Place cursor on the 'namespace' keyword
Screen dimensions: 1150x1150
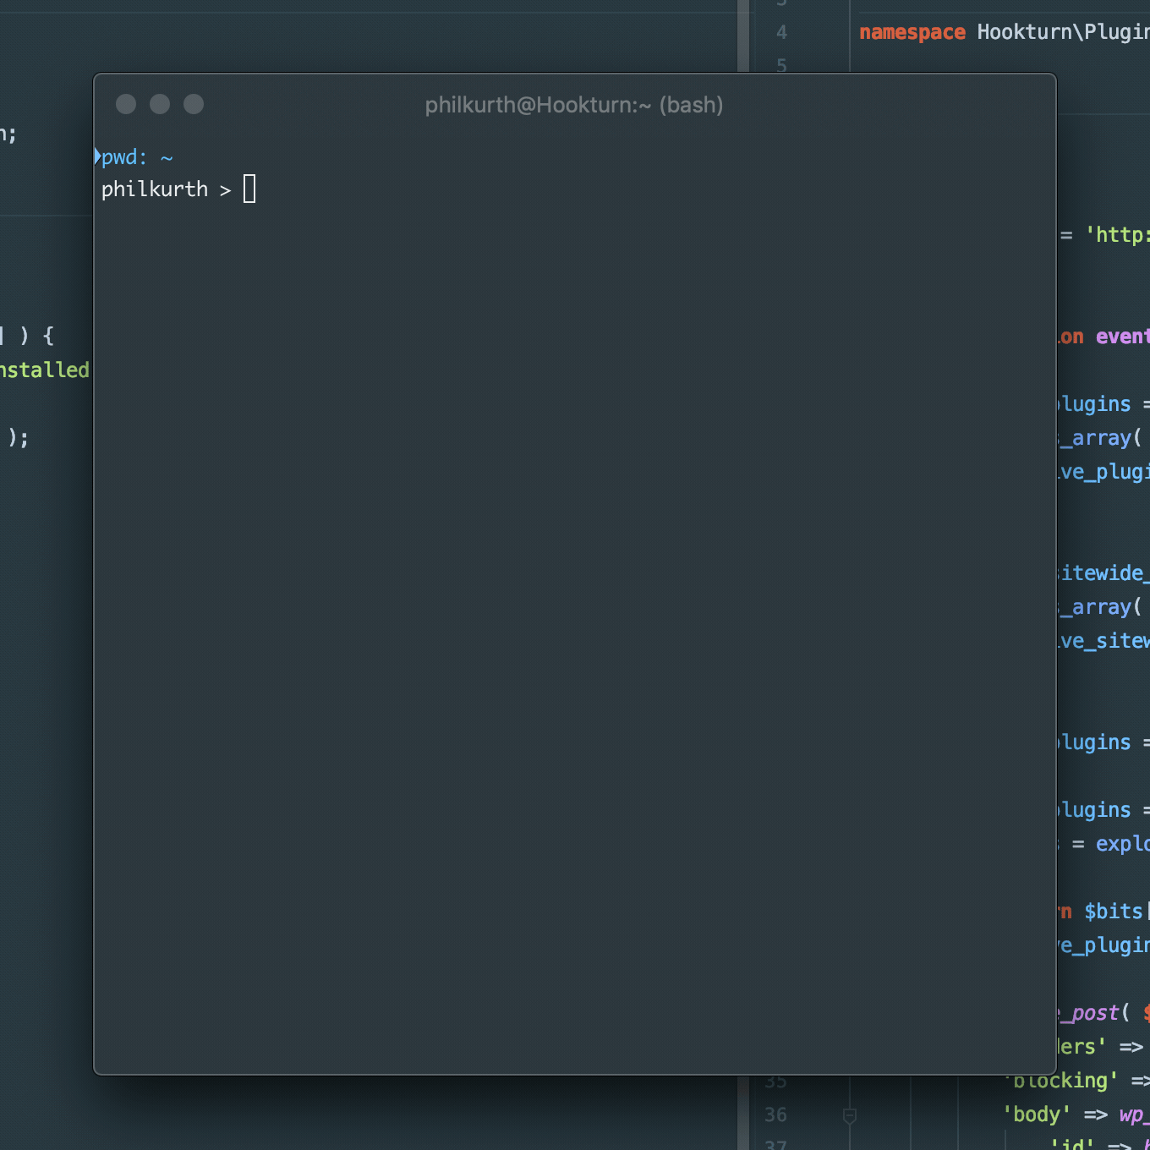[x=912, y=32]
